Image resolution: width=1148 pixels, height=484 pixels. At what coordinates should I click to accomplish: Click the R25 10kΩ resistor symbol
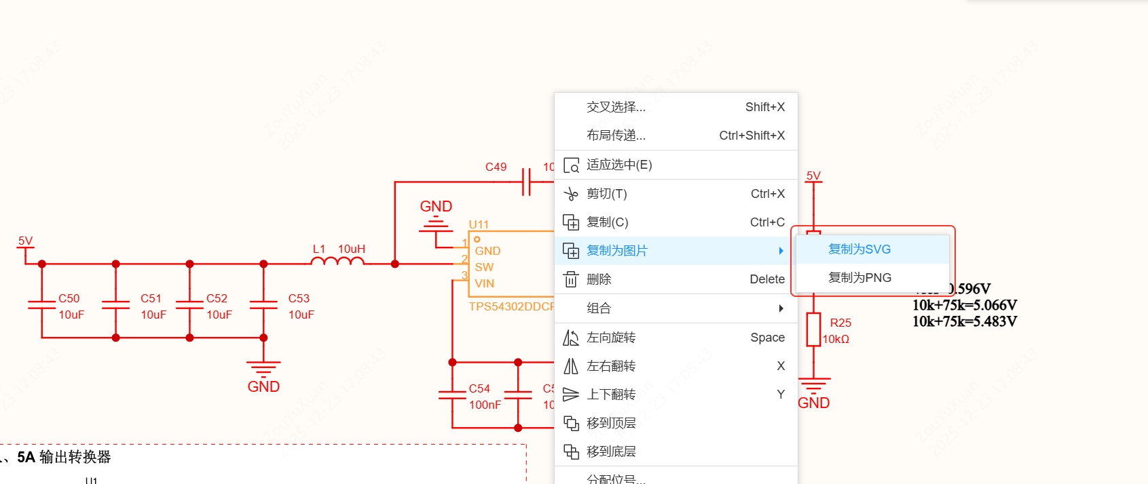[x=813, y=330]
